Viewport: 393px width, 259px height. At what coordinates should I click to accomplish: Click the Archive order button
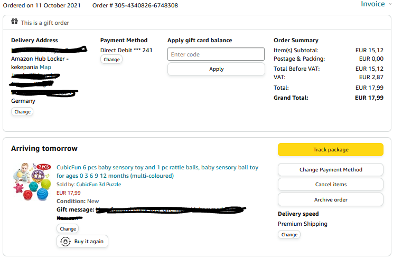[331, 200]
